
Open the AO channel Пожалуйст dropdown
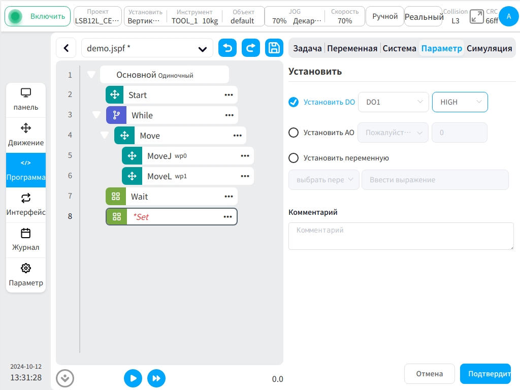(x=393, y=133)
